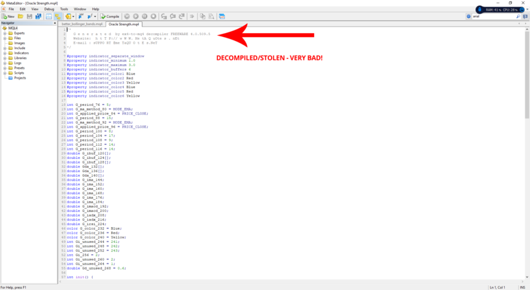Open the View menu
Image resolution: width=530 pixels, height=290 pixels.
34,9
